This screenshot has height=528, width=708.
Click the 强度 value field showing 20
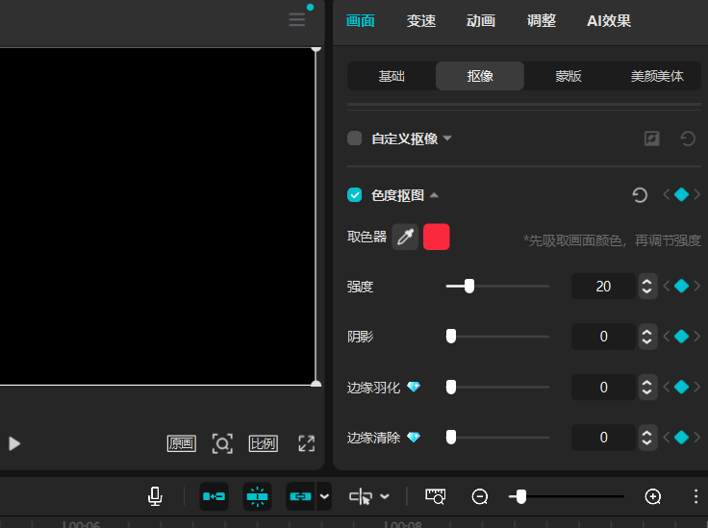point(603,286)
